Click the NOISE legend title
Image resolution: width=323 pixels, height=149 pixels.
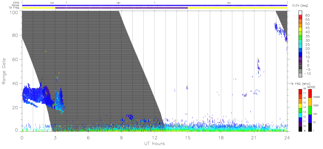(312, 87)
